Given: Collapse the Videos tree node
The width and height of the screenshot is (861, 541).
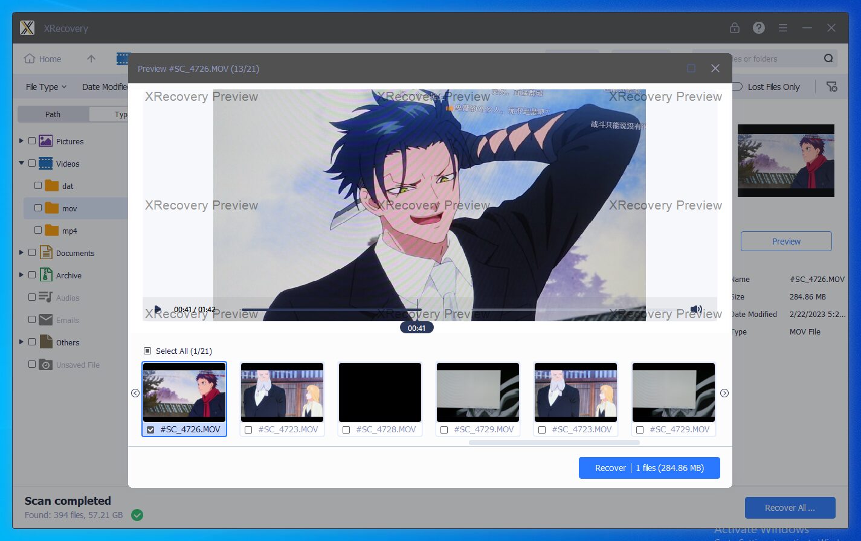Looking at the screenshot, I should point(21,163).
